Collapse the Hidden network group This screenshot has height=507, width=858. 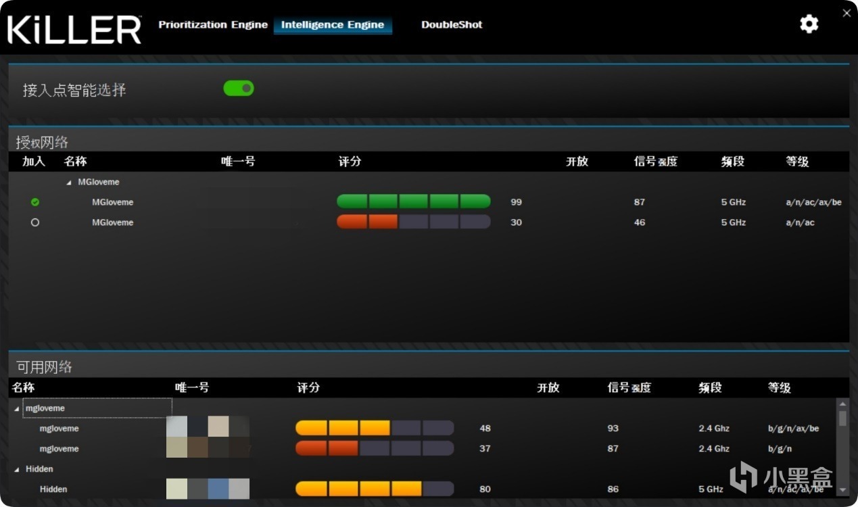17,469
